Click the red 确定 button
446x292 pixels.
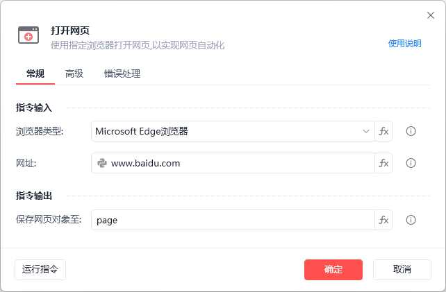point(333,270)
